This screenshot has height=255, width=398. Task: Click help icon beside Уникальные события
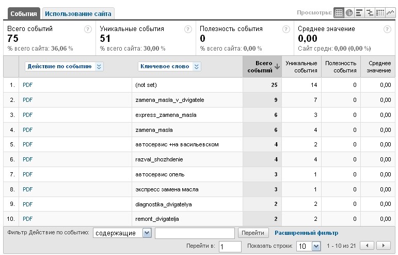(188, 29)
